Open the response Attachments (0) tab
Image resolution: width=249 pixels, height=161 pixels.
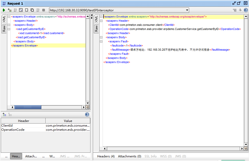[x=129, y=156]
